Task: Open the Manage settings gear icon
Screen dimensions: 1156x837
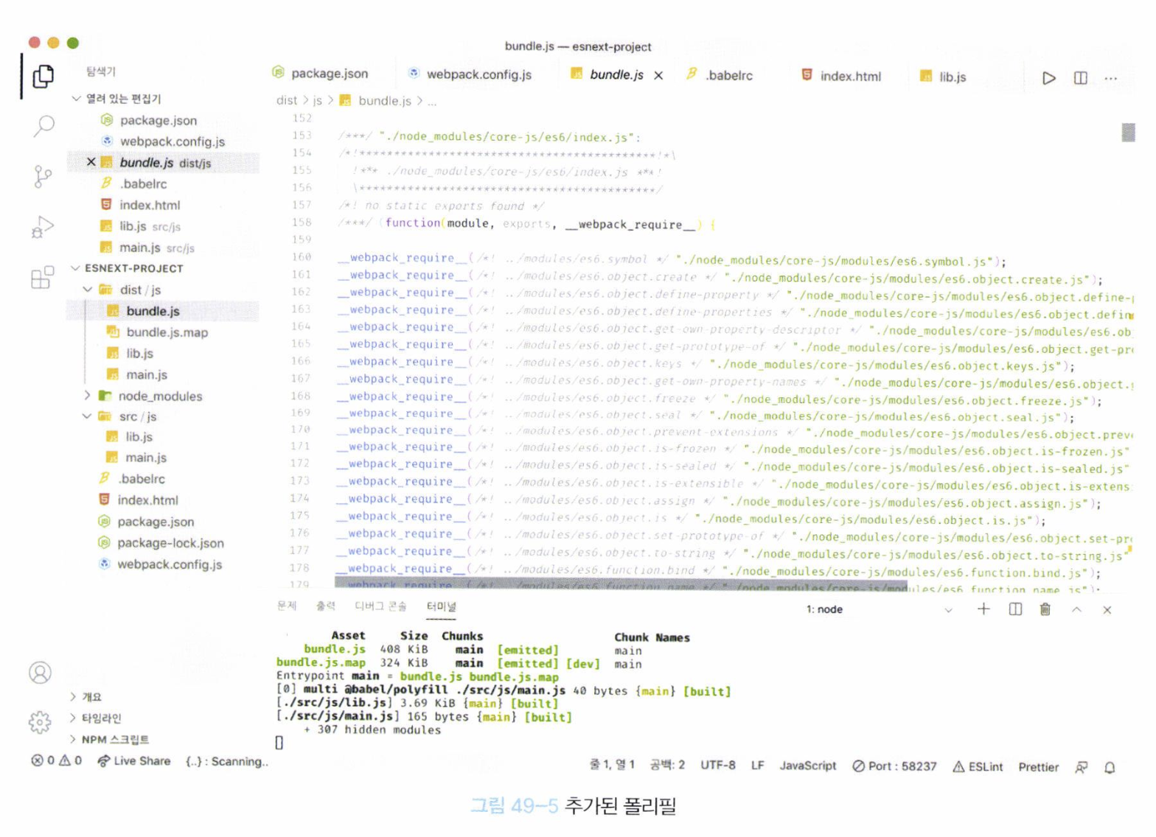Action: point(40,722)
